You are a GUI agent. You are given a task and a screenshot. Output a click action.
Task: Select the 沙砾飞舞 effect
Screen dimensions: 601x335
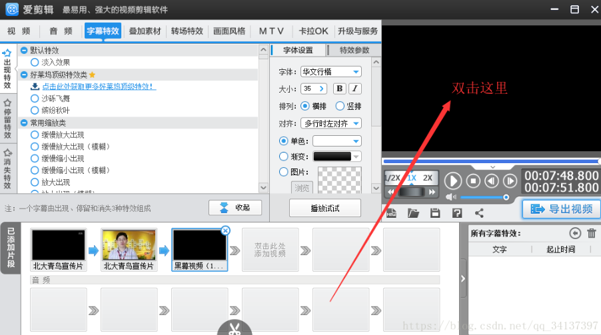[x=35, y=99]
